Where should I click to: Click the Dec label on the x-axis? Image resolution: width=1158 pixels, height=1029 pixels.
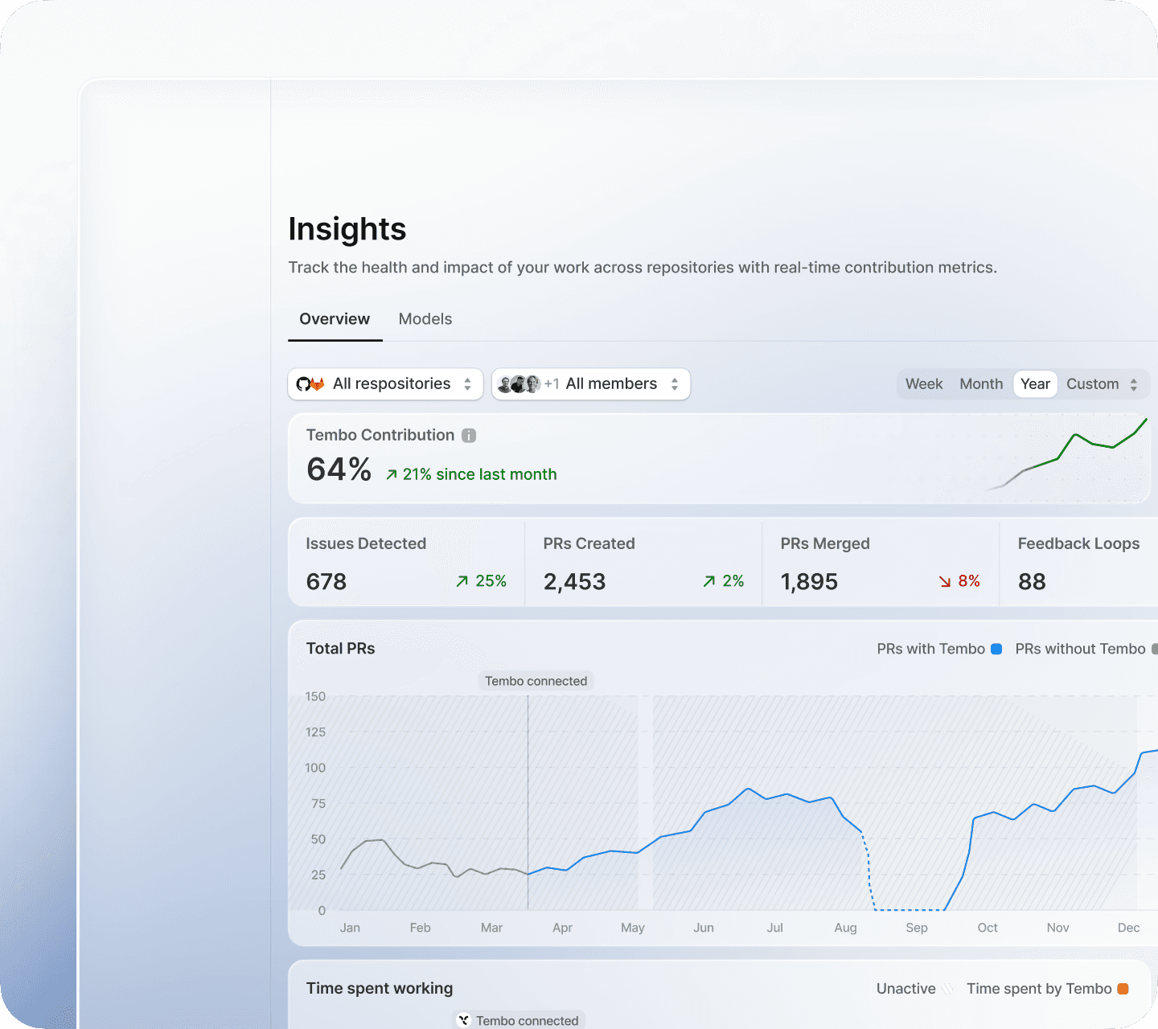1128,928
